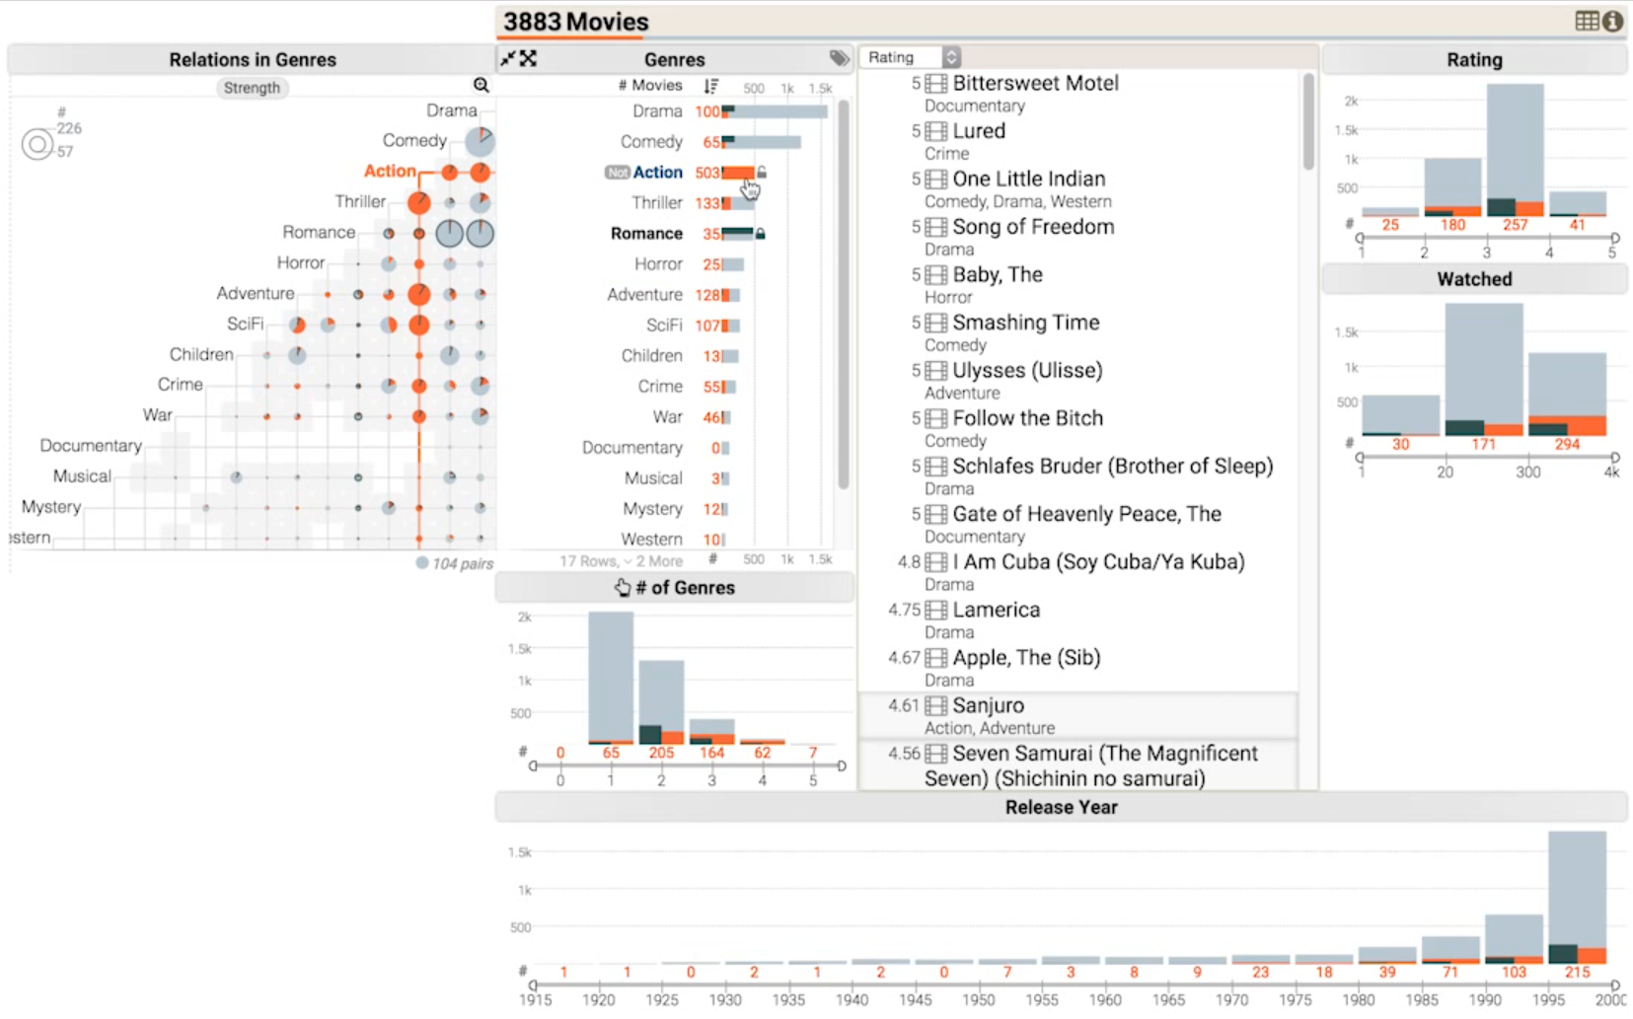Image resolution: width=1633 pixels, height=1019 pixels.
Task: Maximize the Genres panel with expand arrows icon
Action: click(529, 58)
